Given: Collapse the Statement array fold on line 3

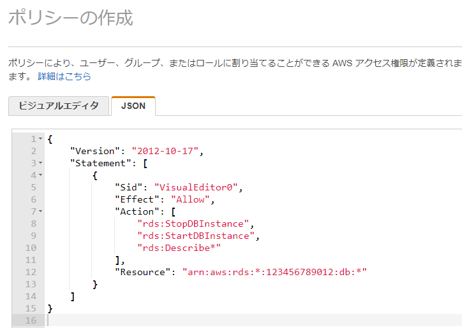Looking at the screenshot, I should pos(41,163).
